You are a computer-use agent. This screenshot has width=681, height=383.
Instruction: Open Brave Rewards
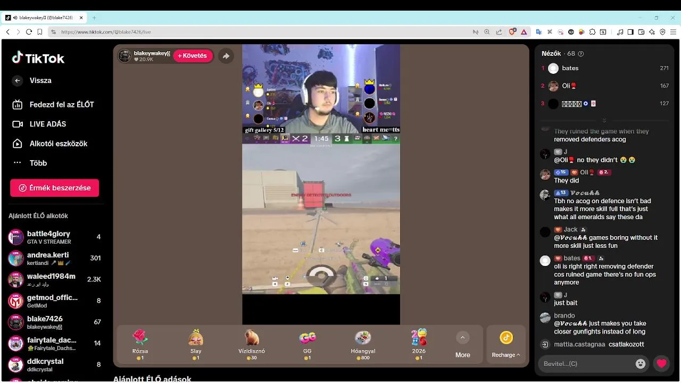pos(524,32)
